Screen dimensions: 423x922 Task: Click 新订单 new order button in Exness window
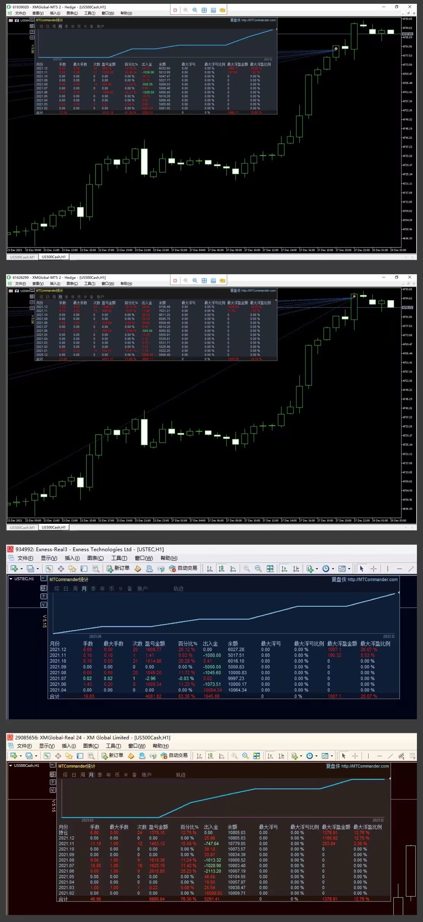[118, 568]
